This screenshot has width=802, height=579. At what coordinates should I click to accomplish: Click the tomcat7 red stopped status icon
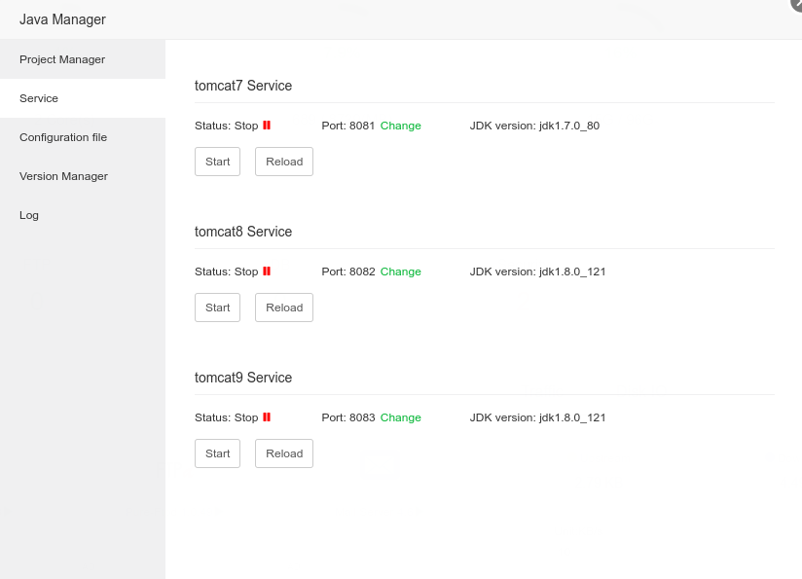[x=267, y=126]
